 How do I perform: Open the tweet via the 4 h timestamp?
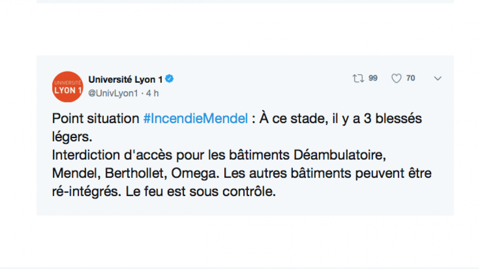[153, 93]
